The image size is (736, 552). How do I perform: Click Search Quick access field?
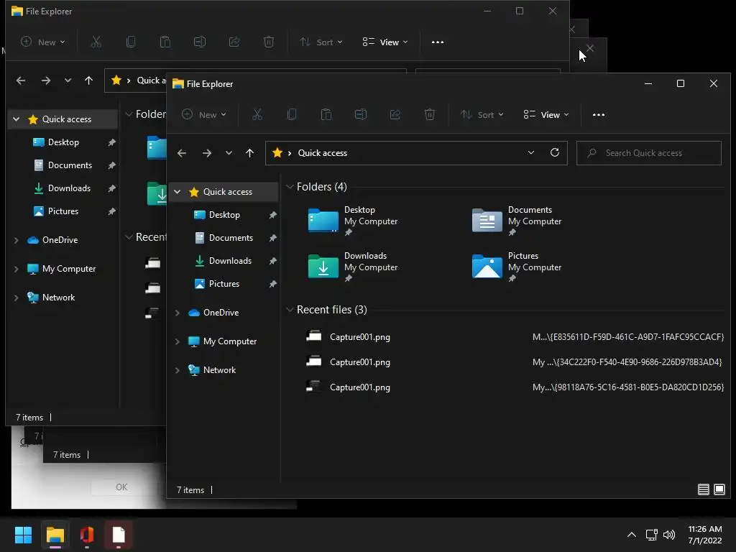(649, 153)
